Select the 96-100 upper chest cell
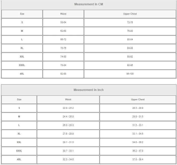The image size is (177, 165). click(130, 74)
